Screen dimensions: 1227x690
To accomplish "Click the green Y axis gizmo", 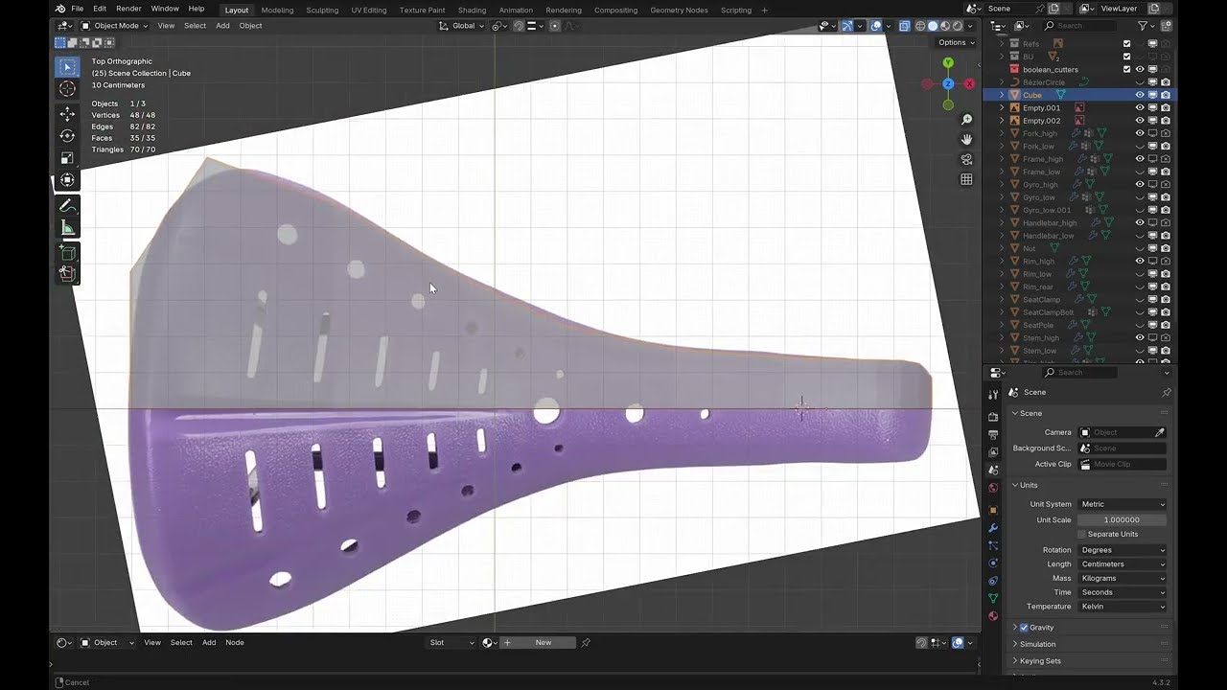I will click(x=948, y=63).
